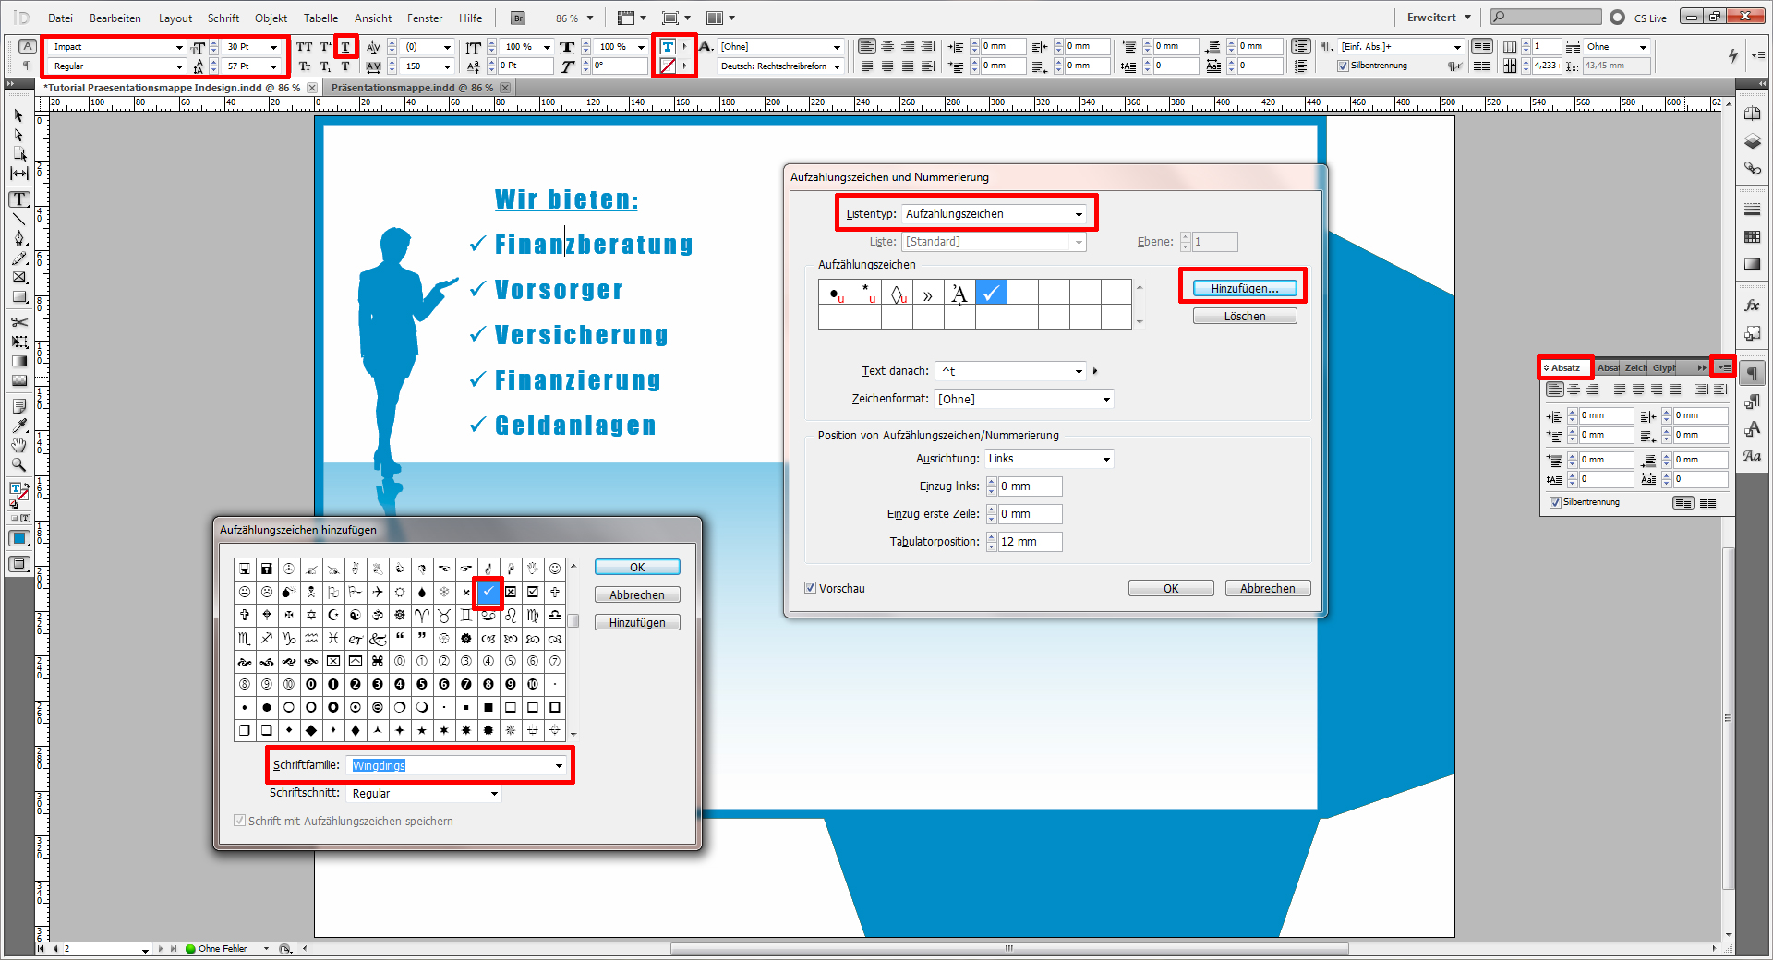This screenshot has height=960, width=1773.
Task: Select the blue fill swatch in the toolbar
Action: click(18, 537)
